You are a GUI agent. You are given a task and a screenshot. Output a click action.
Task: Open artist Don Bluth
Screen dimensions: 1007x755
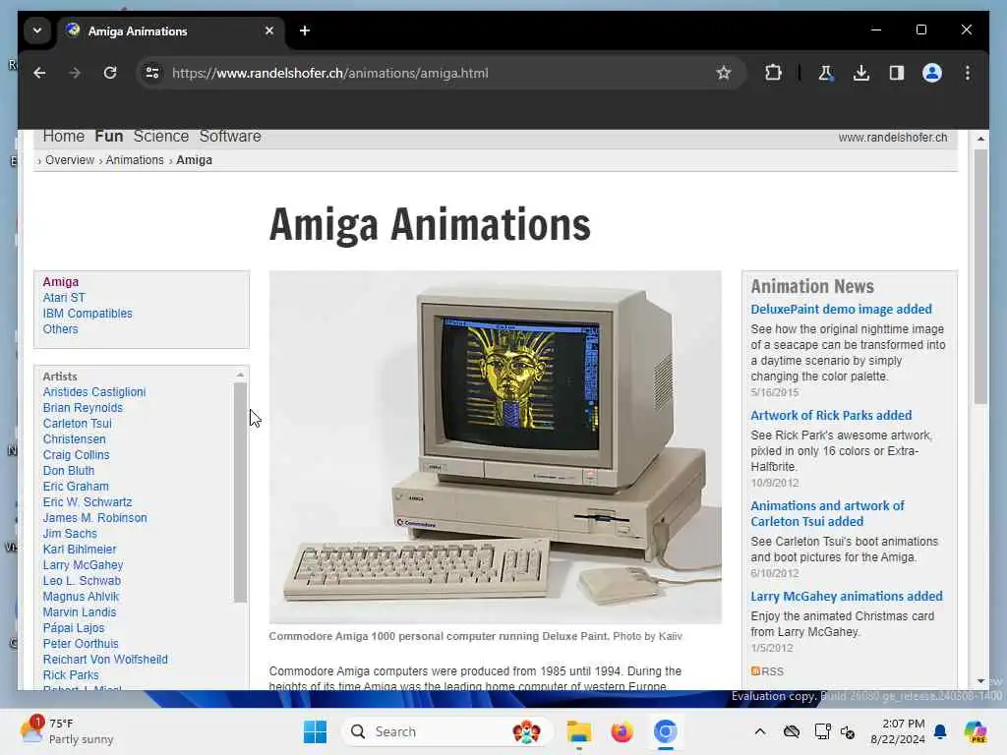click(x=69, y=471)
